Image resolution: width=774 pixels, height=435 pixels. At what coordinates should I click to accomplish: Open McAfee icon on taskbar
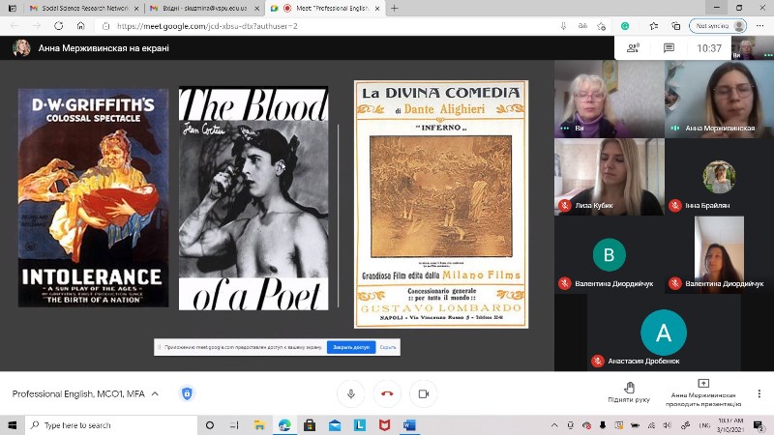point(384,425)
